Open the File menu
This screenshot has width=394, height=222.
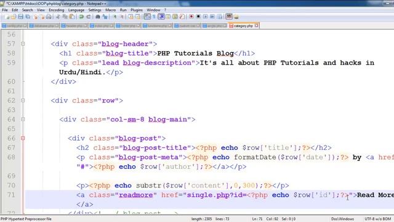pyautogui.click(x=5, y=10)
